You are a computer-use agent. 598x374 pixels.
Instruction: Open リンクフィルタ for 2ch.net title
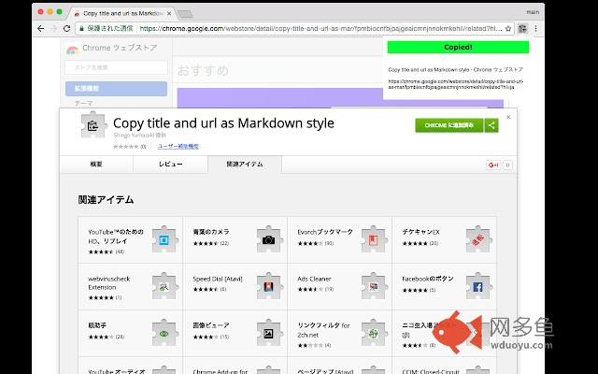324,330
